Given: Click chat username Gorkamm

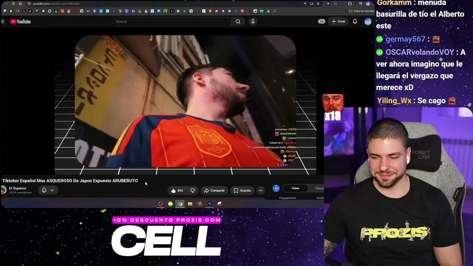Looking at the screenshot, I should 394,3.
